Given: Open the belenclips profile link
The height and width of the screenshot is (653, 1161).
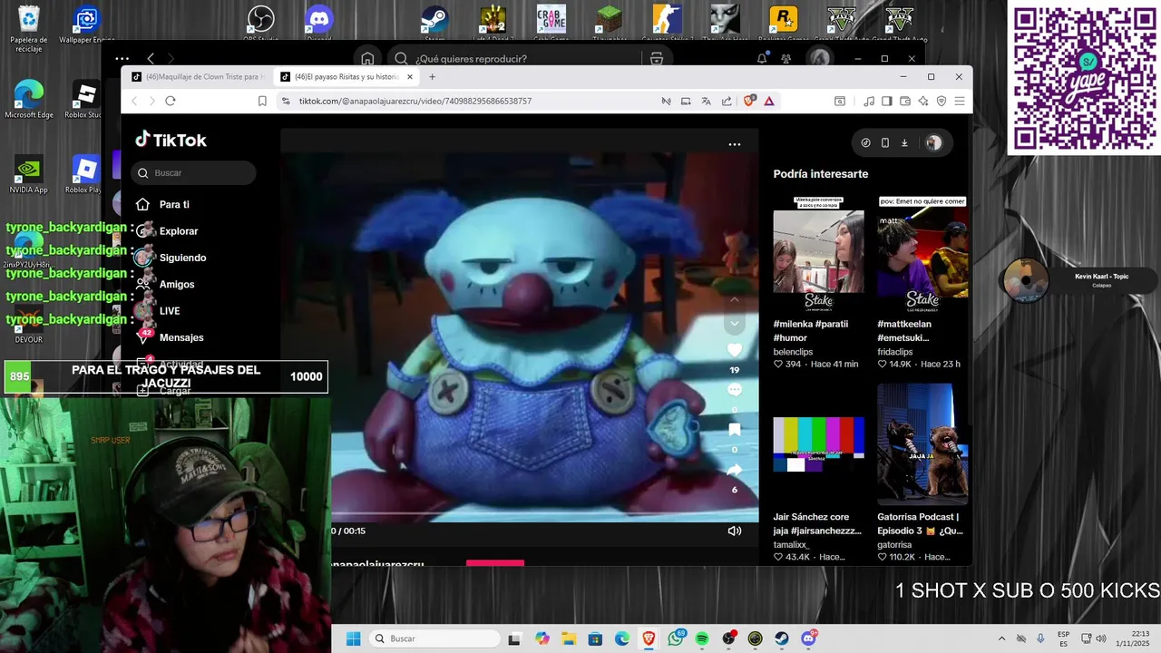Looking at the screenshot, I should 793,352.
